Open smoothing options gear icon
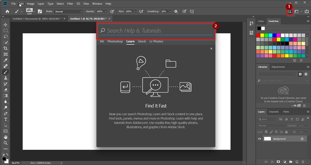 pos(176,11)
